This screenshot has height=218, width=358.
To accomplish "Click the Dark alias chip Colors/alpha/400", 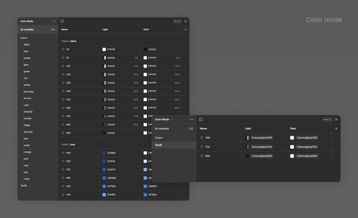I will pos(307,138).
